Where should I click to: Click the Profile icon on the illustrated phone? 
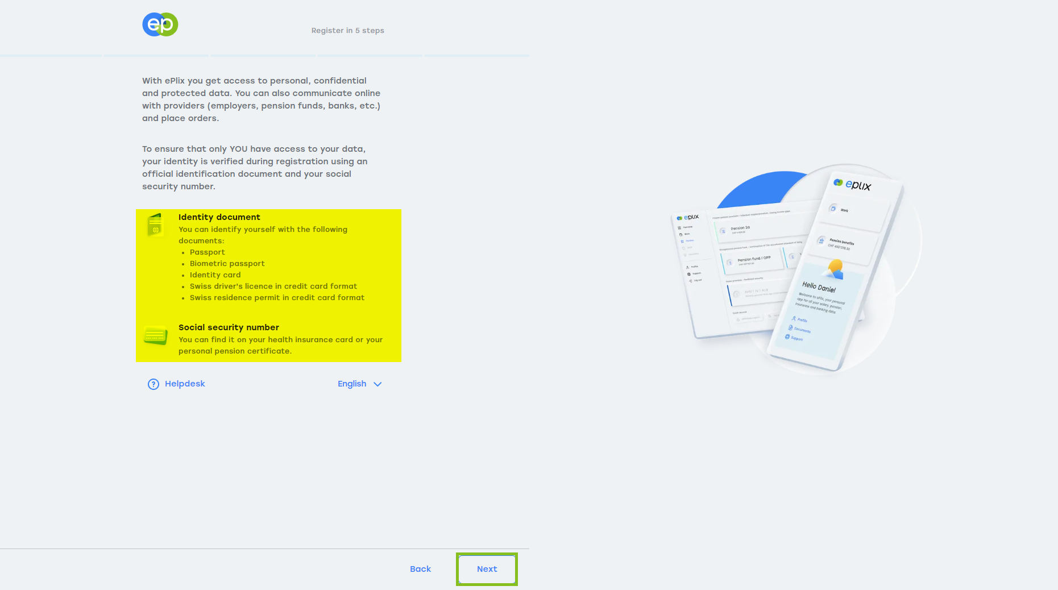point(794,320)
